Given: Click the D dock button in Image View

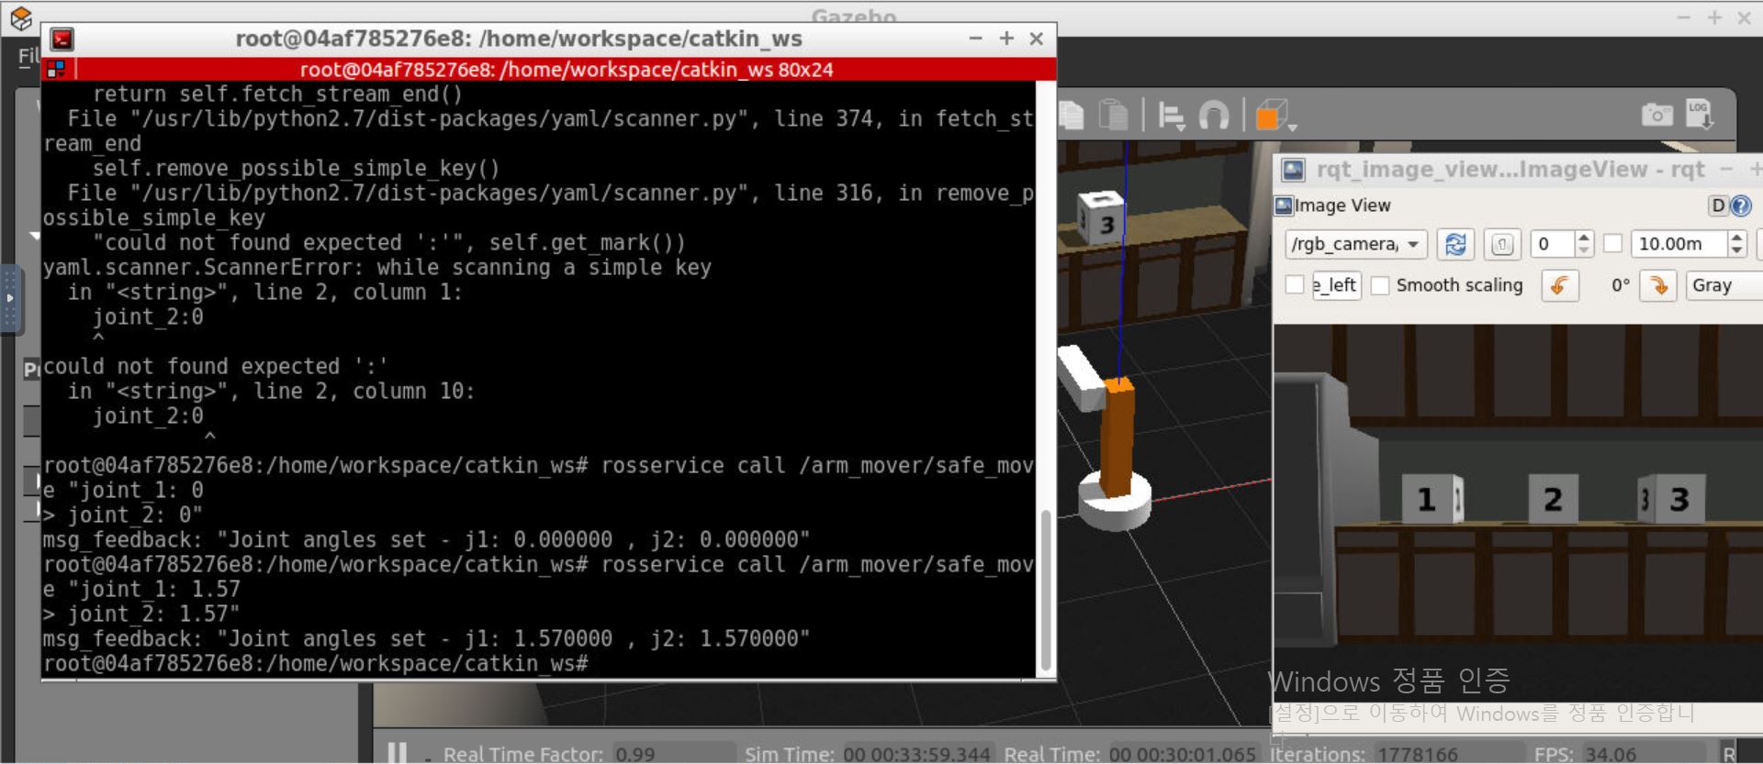Looking at the screenshot, I should tap(1718, 205).
